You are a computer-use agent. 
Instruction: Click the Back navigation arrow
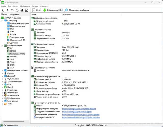click(3, 10)
